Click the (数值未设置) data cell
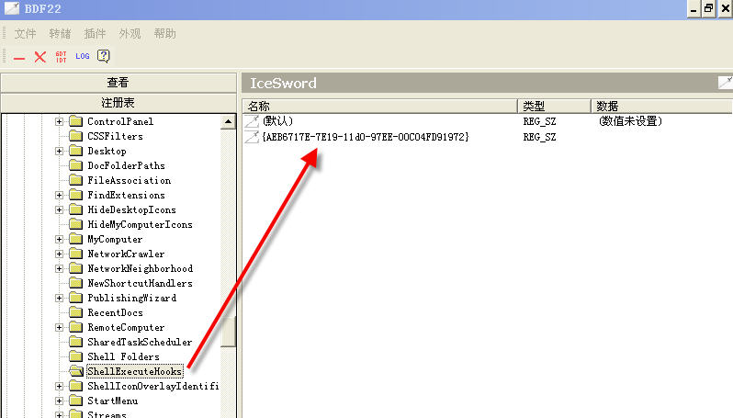Screen dimensions: 733x418 (631, 121)
